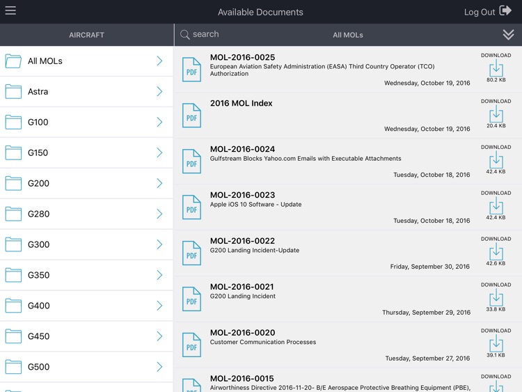Click 'Customer Communication Processes' description
The width and height of the screenshot is (522, 392).
(263, 342)
